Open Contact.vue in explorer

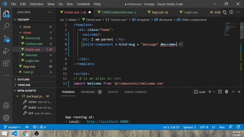(x=34, y=44)
